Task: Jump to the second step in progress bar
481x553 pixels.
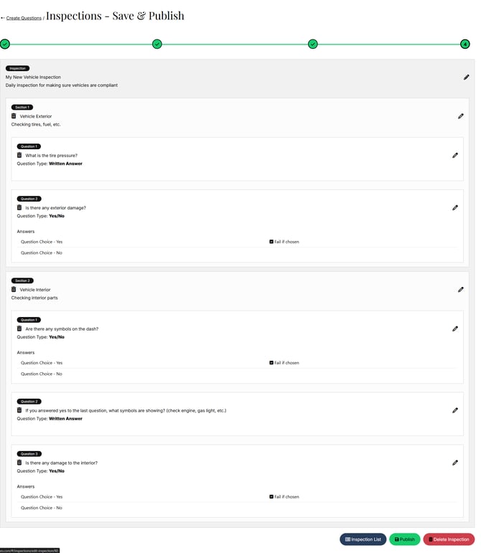Action: 157,44
